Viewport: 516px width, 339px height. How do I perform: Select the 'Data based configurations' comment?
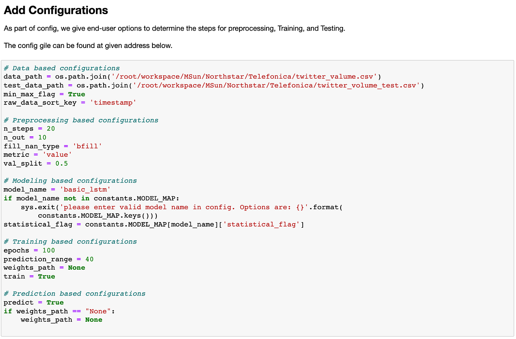click(x=60, y=68)
